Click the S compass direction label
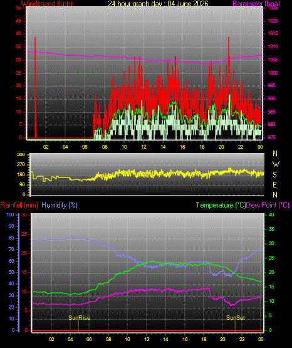Screen dimensions: 292x348 tap(274, 175)
